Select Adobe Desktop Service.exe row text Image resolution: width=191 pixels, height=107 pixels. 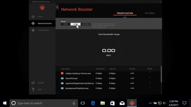(78, 73)
